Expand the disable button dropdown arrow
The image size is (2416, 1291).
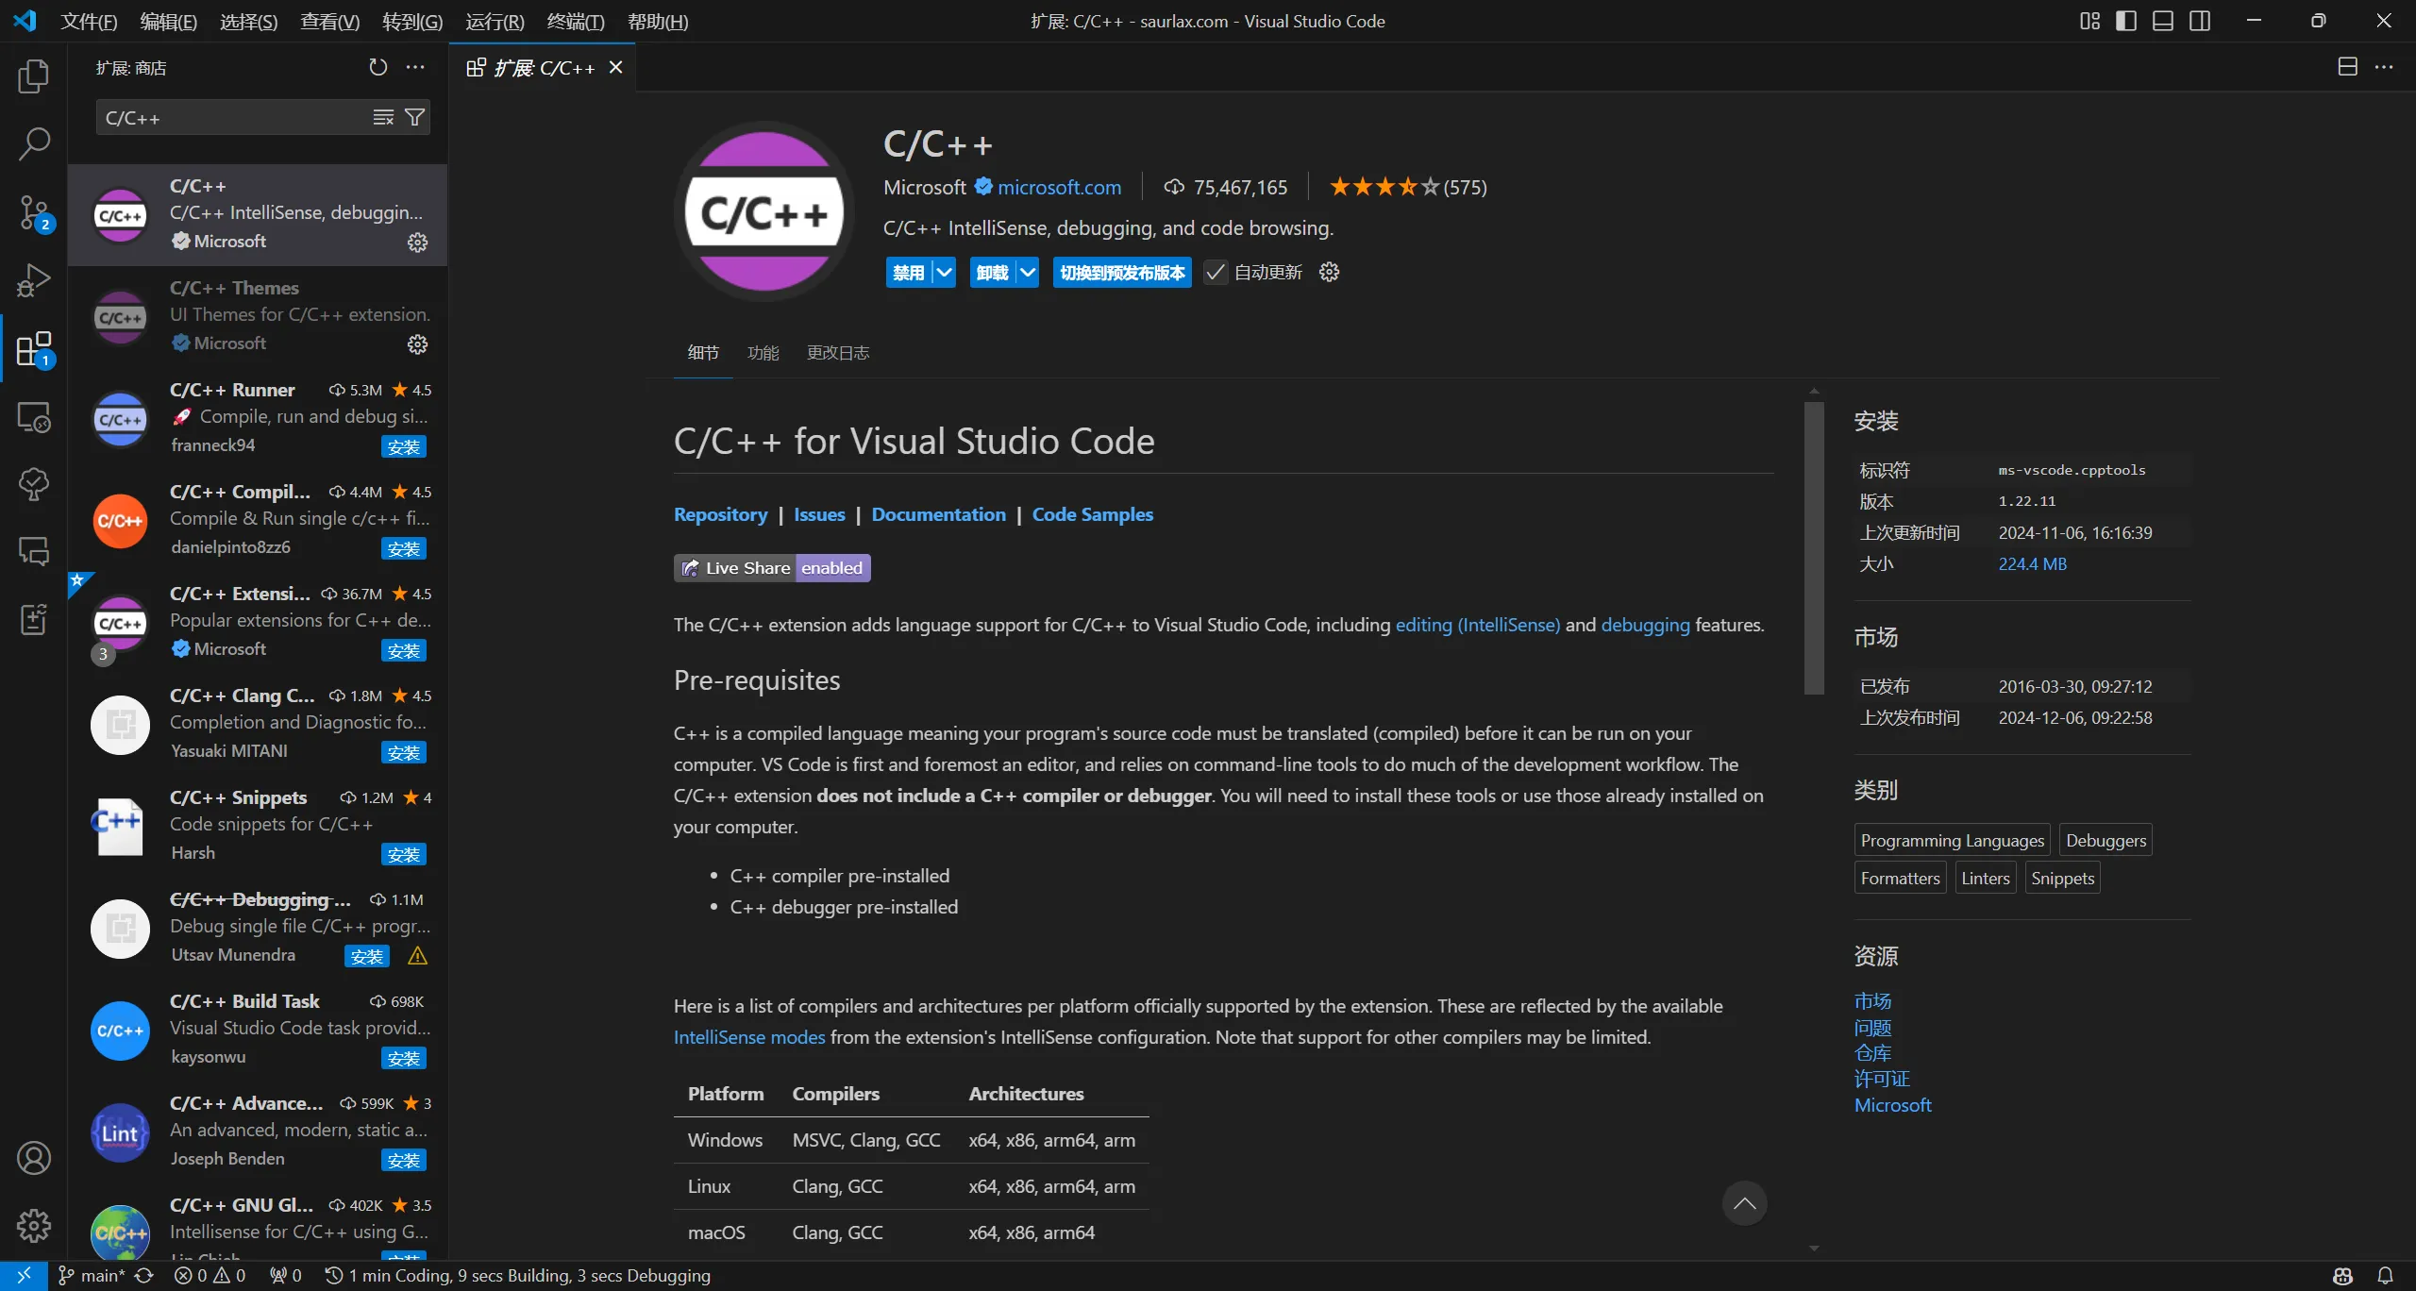click(x=944, y=273)
